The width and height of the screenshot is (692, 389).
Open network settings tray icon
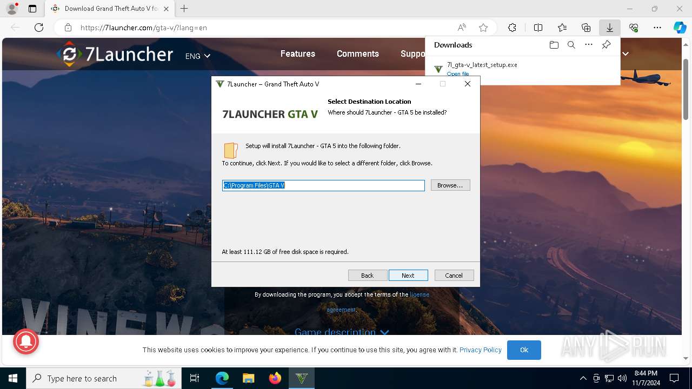[609, 378]
